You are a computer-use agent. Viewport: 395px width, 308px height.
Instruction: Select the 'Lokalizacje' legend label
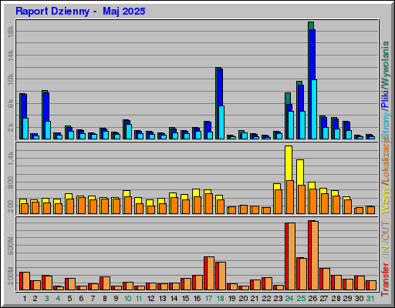pos(385,159)
